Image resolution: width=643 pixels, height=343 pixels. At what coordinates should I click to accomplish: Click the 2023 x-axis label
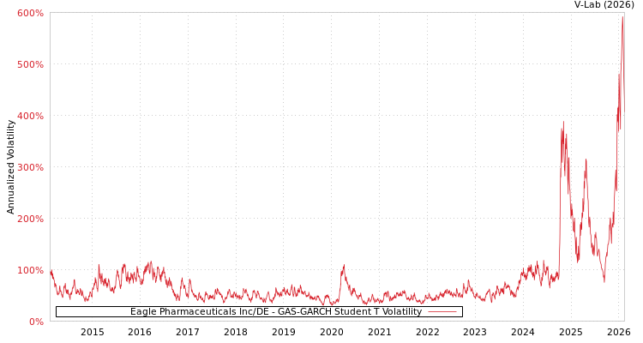pyautogui.click(x=475, y=332)
